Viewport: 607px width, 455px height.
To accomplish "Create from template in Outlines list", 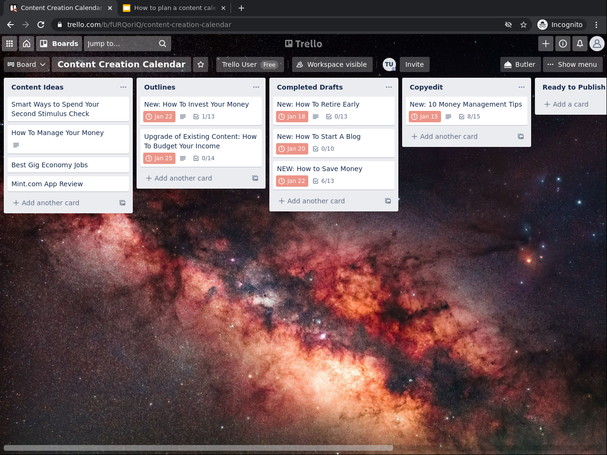I will pyautogui.click(x=255, y=178).
